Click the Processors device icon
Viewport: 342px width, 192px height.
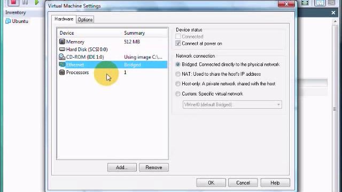click(x=62, y=73)
